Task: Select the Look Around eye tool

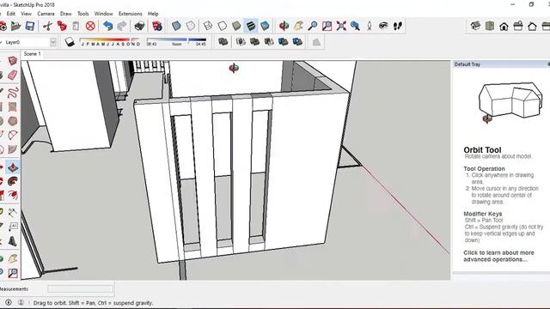Action: [383, 26]
